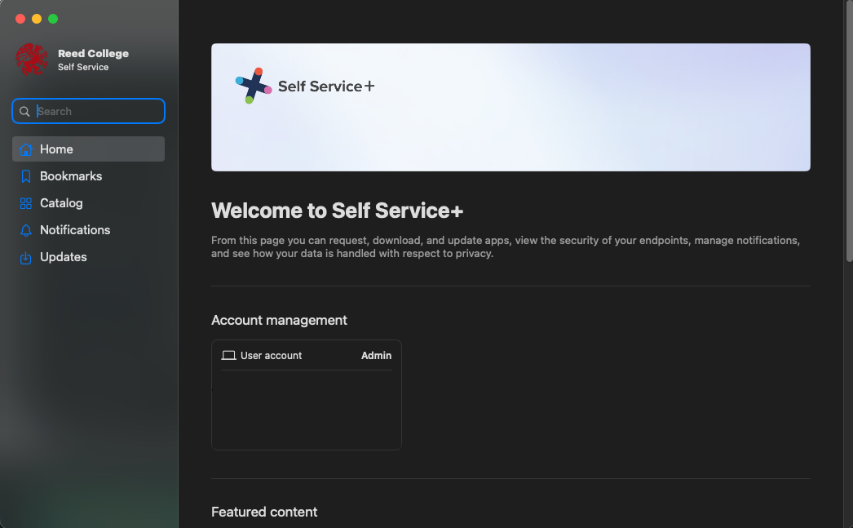Click the Updates icon in sidebar

[x=25, y=256]
